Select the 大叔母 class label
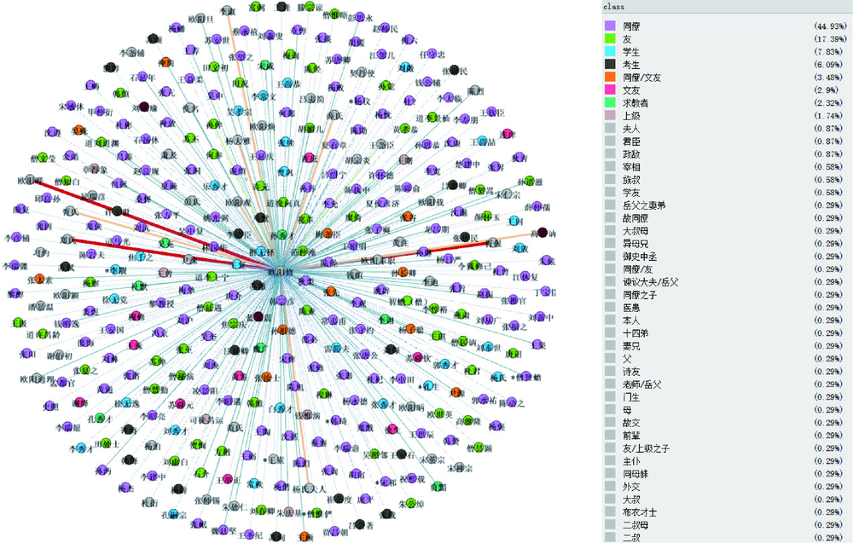Viewport: 853px width, 543px height. [635, 230]
